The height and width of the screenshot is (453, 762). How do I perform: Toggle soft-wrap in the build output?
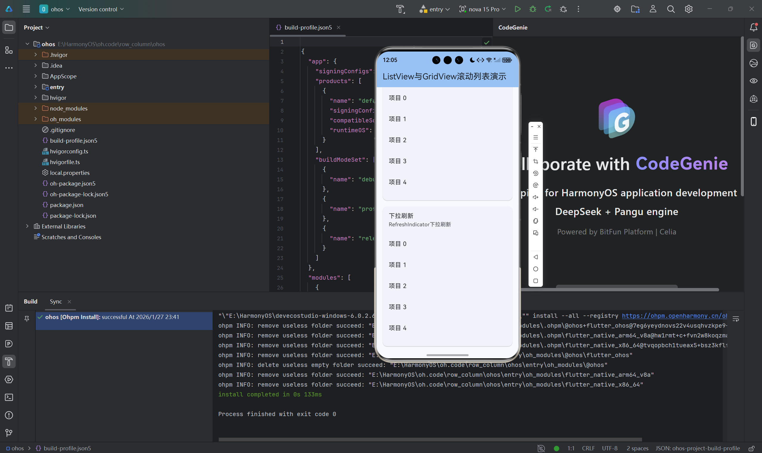736,319
